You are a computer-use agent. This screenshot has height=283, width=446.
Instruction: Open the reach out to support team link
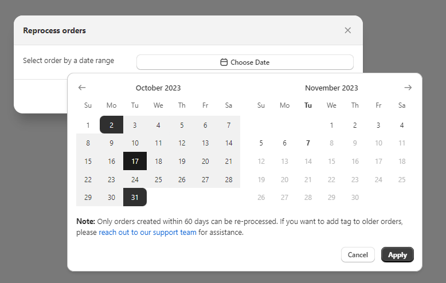pos(147,233)
